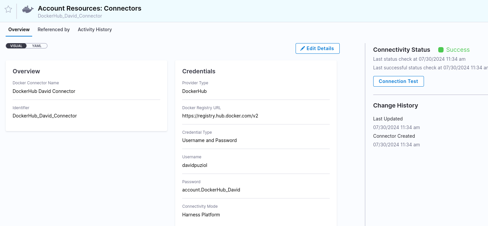Image resolution: width=488 pixels, height=226 pixels.
Task: Run the Connection Test
Action: pyautogui.click(x=398, y=81)
